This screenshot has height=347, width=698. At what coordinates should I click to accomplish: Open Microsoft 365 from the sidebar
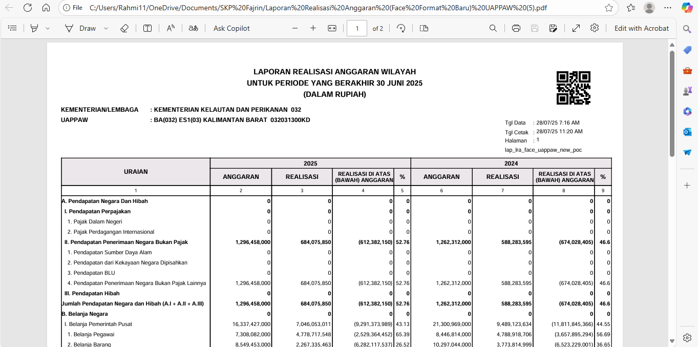(x=687, y=111)
